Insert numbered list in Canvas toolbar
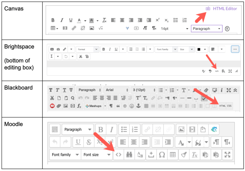The width and height of the screenshot is (245, 171). pyautogui.click(x=185, y=20)
